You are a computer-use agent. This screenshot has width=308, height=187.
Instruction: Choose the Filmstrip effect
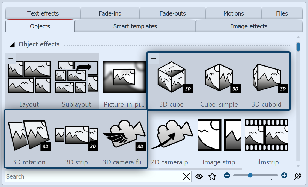266,135
